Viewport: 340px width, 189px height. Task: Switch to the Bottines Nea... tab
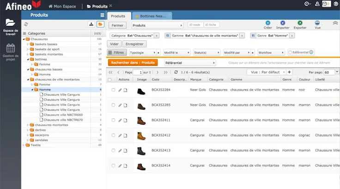[152, 16]
